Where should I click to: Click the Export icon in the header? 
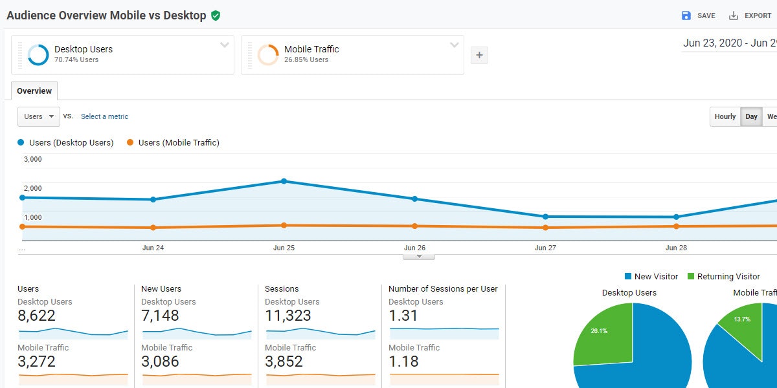[x=735, y=15]
